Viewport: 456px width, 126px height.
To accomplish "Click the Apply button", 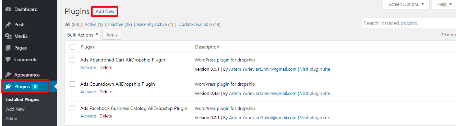I will pos(112,35).
